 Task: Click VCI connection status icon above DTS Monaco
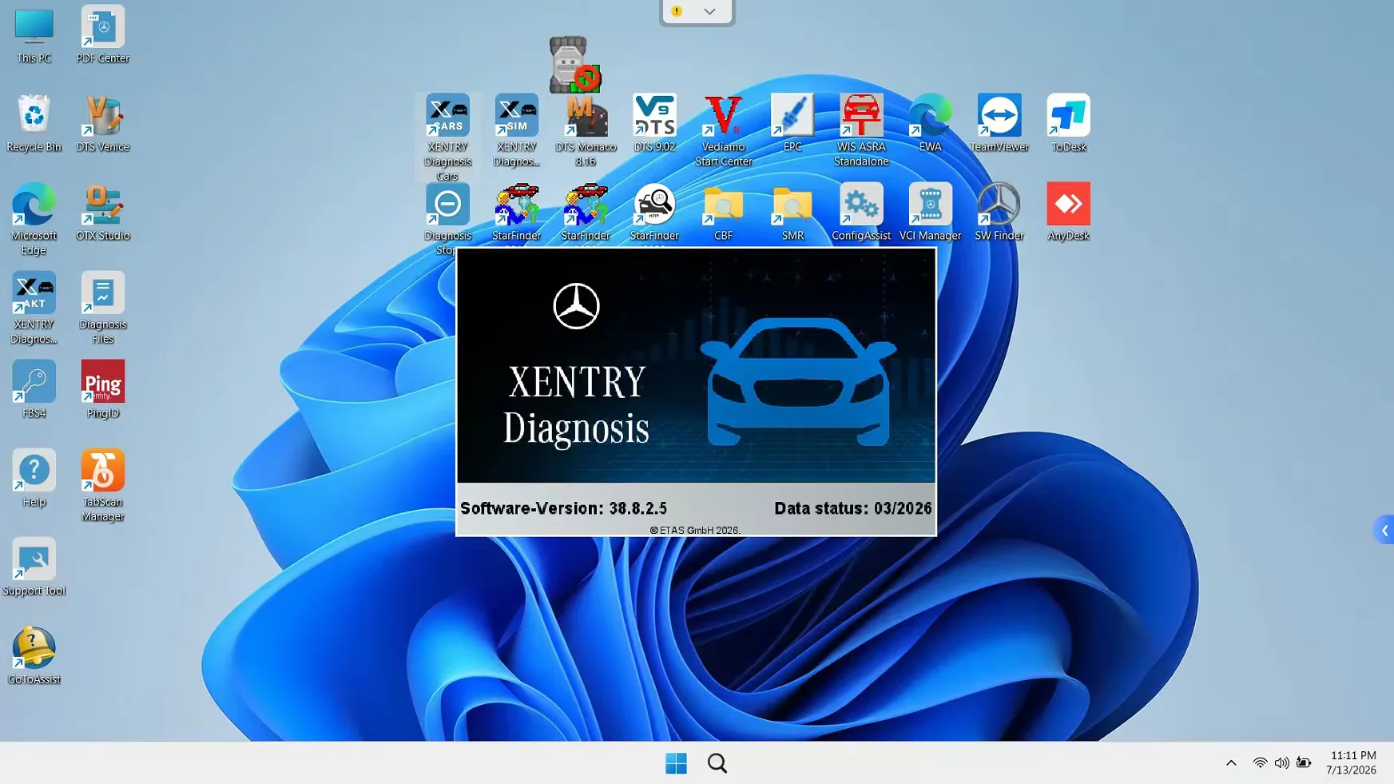point(574,65)
